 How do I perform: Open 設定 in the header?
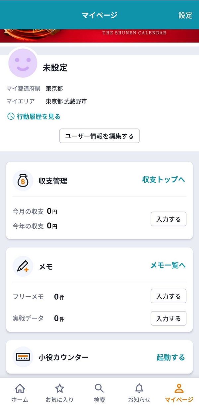click(x=185, y=15)
